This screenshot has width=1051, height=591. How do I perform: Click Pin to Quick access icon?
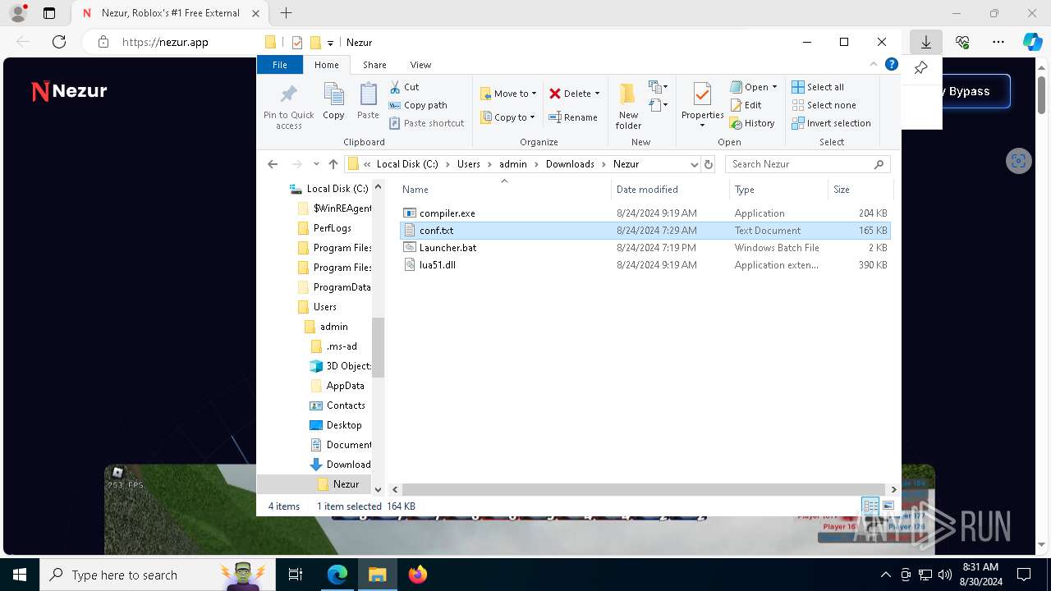tap(288, 105)
